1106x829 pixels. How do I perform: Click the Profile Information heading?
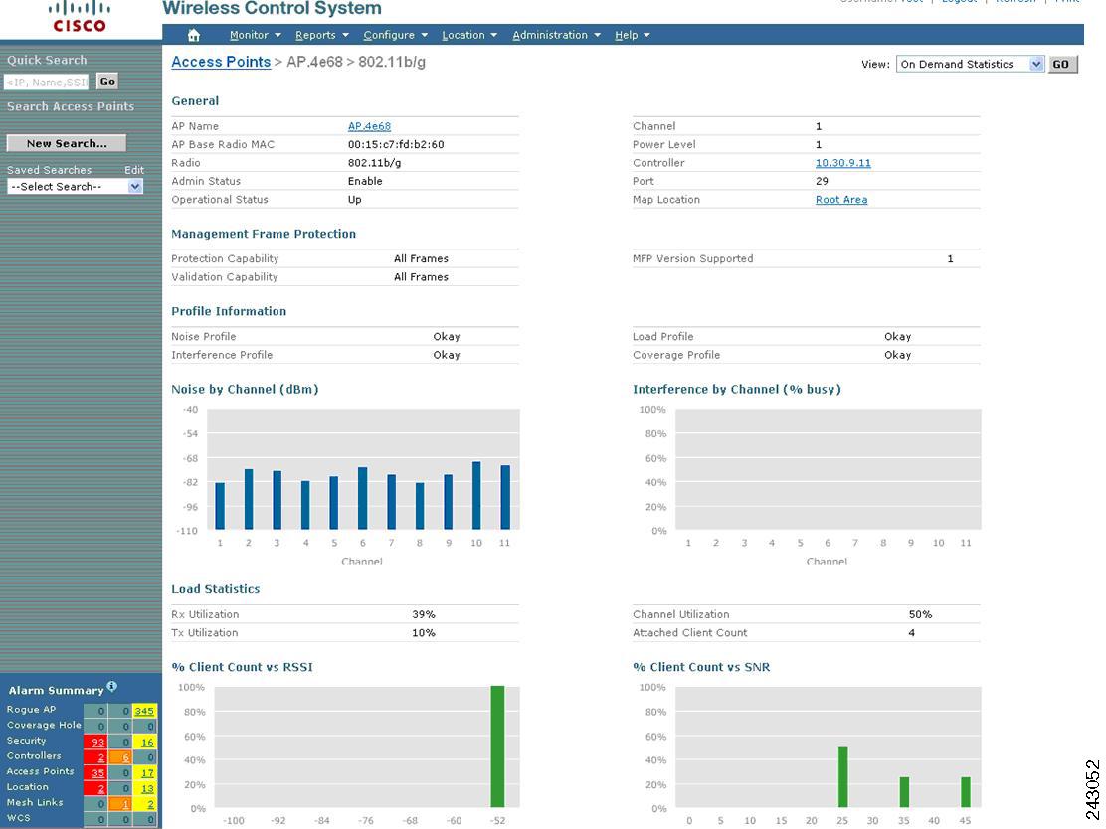pyautogui.click(x=229, y=311)
